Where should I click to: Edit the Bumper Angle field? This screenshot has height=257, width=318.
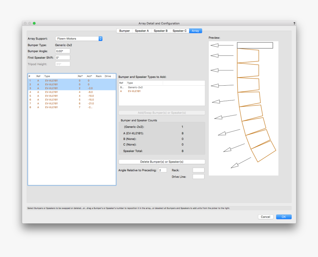(62, 51)
